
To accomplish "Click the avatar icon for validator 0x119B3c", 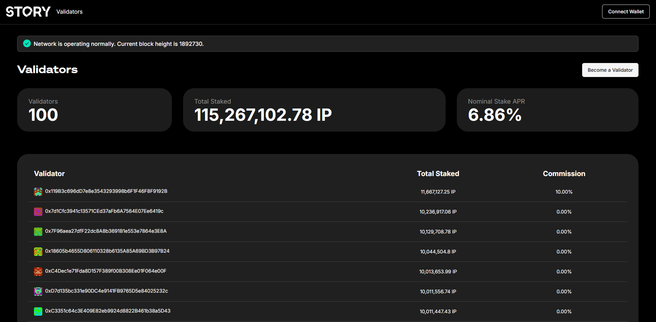I will 38,192.
